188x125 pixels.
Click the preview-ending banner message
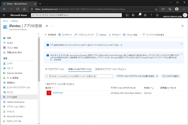coord(86,45)
